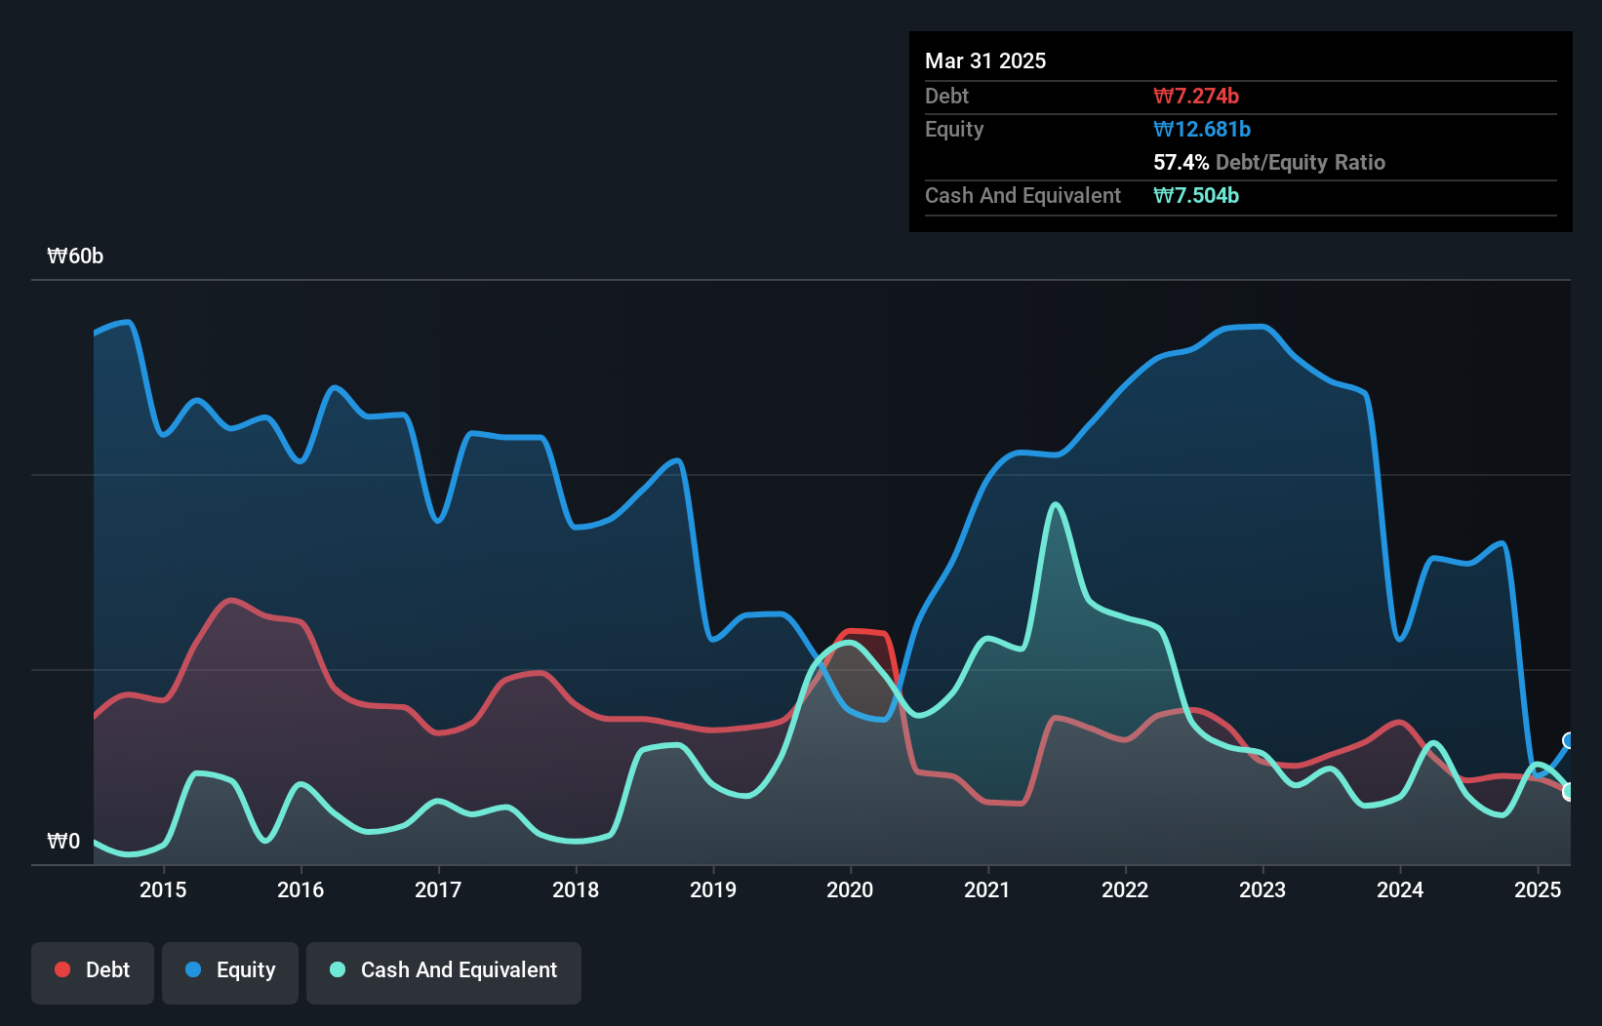The image size is (1602, 1026).
Task: Click the teal Cash endpoint marker
Action: [x=1569, y=792]
